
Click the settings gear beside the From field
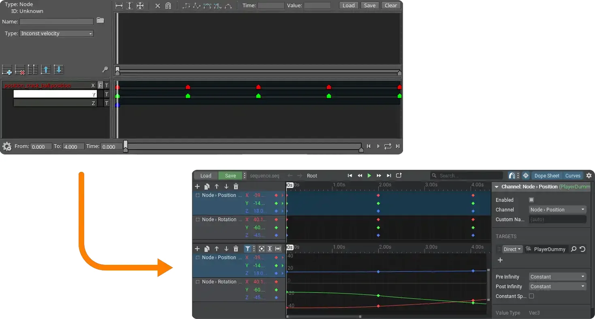(x=7, y=146)
